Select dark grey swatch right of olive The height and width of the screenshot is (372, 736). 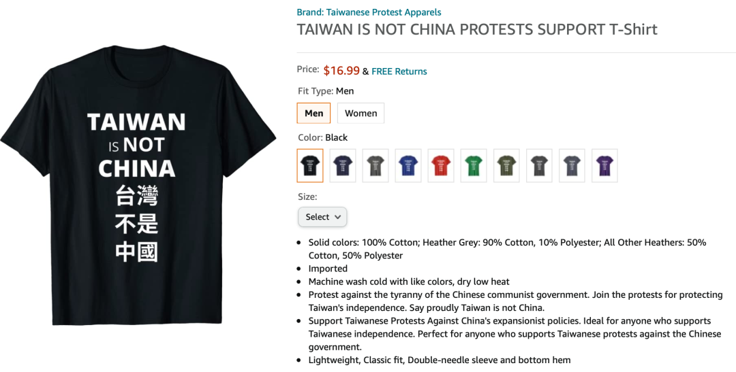pyautogui.click(x=539, y=165)
